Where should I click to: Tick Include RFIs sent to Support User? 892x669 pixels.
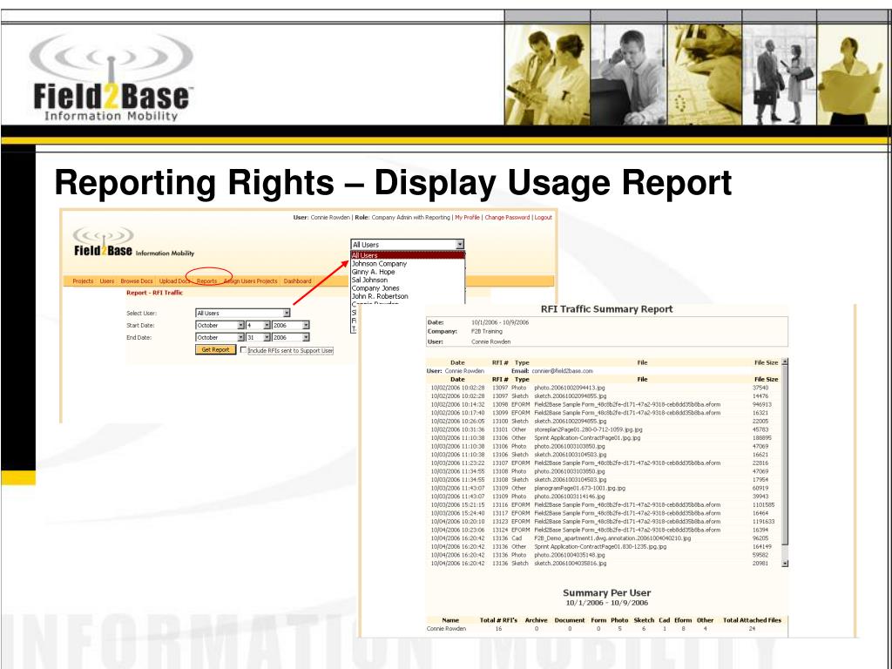coord(244,350)
